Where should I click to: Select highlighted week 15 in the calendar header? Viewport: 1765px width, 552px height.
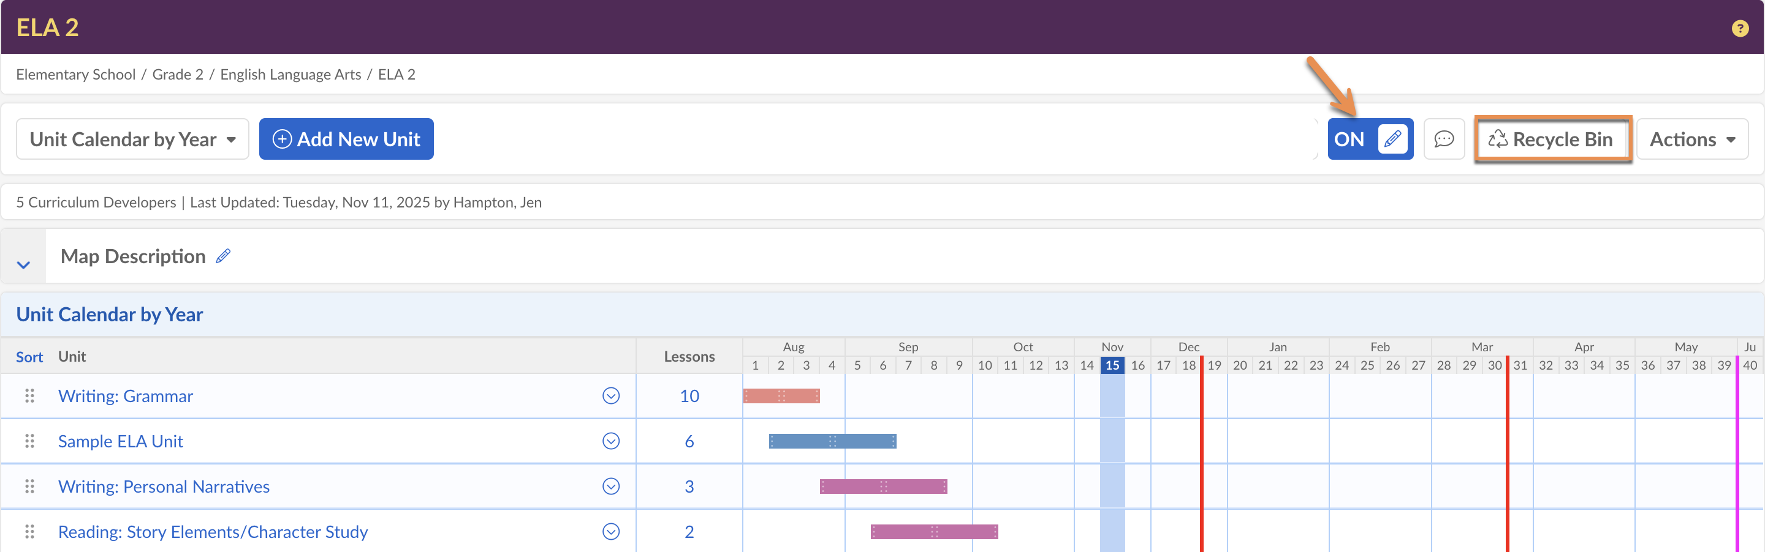1111,365
